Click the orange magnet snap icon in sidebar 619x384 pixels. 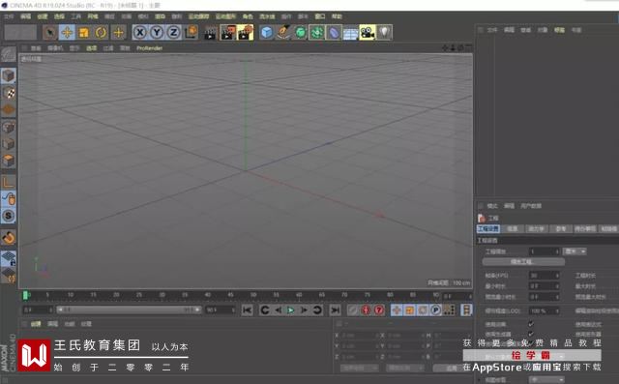[x=9, y=238]
